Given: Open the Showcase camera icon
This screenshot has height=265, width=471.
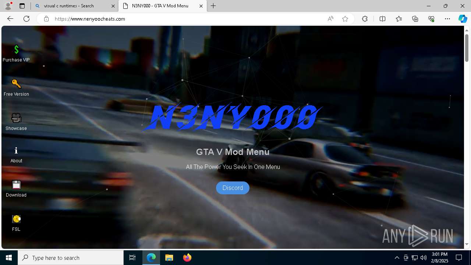Looking at the screenshot, I should [16, 118].
